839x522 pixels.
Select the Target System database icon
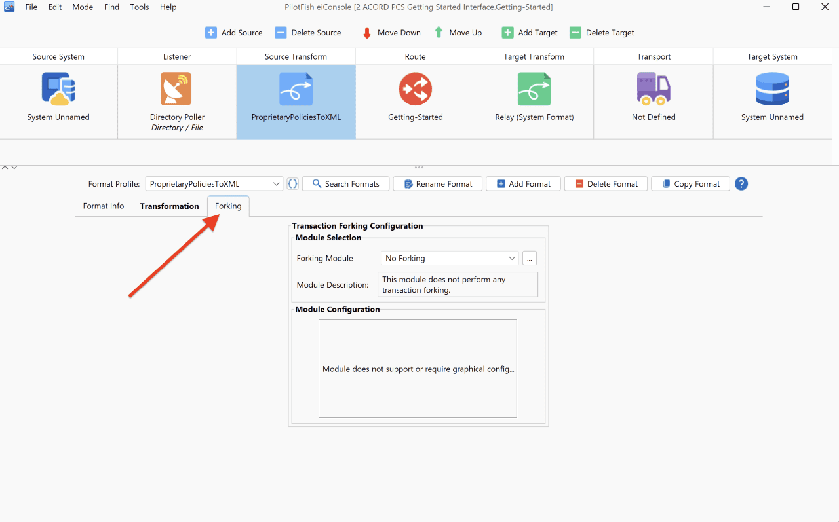point(772,89)
